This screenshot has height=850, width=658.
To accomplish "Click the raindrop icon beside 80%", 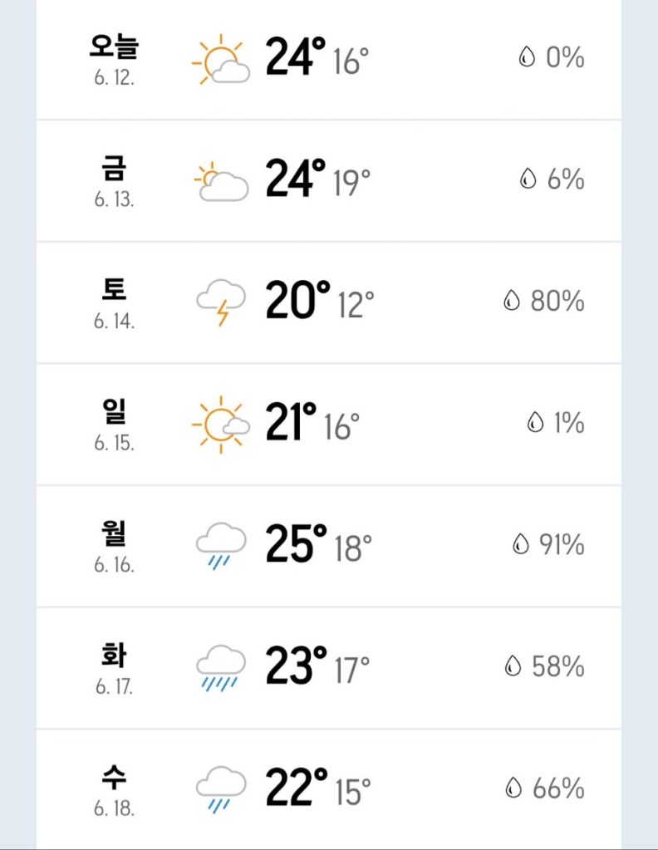I will (x=512, y=302).
